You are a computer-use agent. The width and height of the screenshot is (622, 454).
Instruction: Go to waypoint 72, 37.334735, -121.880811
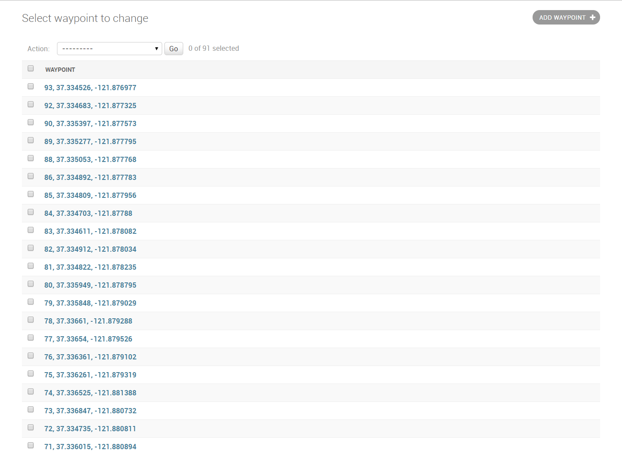click(90, 429)
